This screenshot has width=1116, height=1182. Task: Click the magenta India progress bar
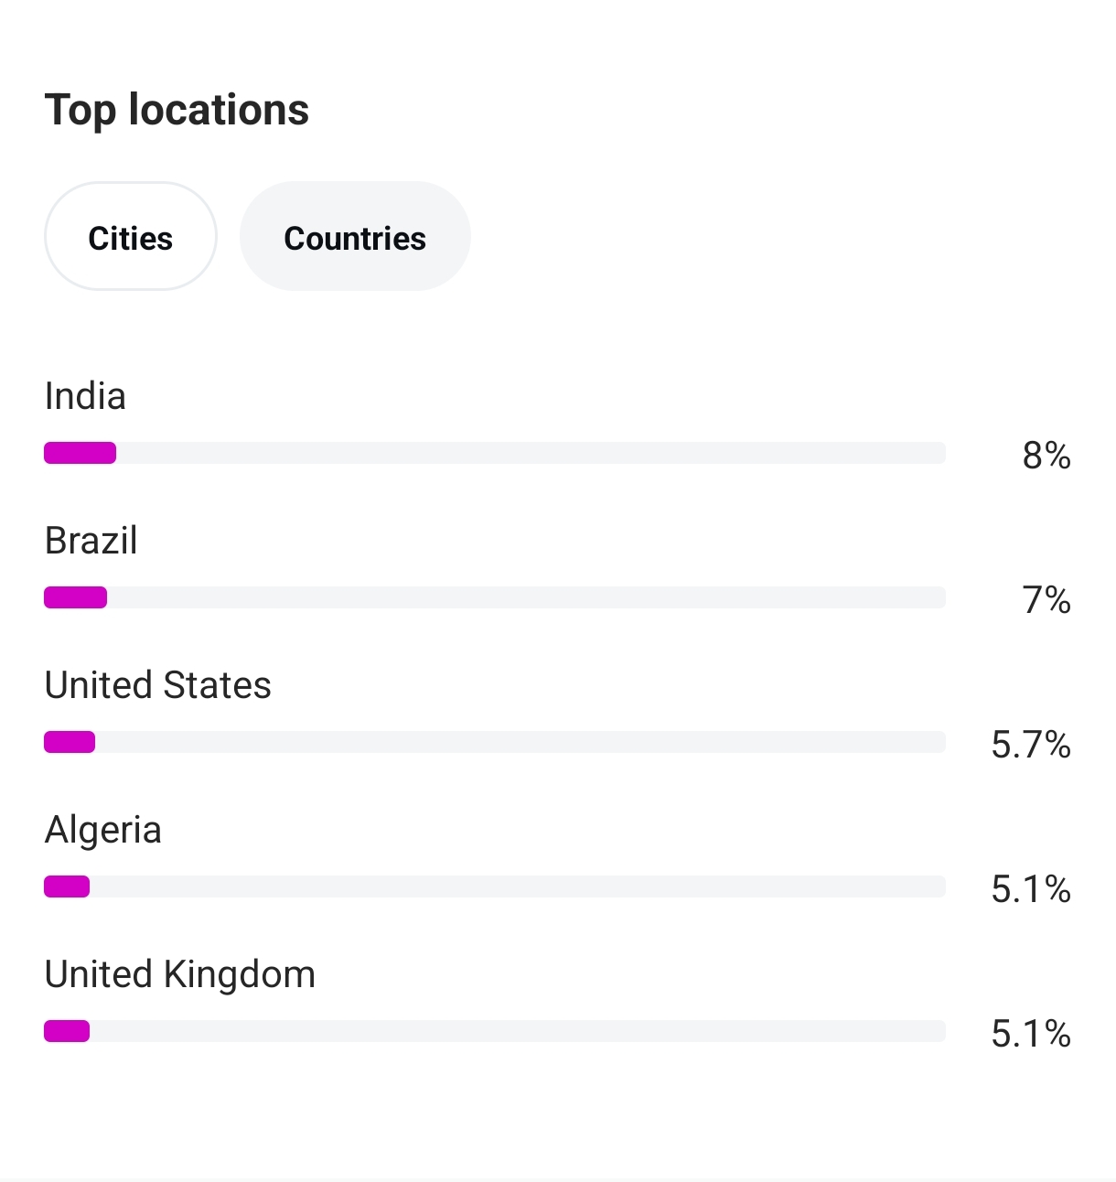(80, 453)
